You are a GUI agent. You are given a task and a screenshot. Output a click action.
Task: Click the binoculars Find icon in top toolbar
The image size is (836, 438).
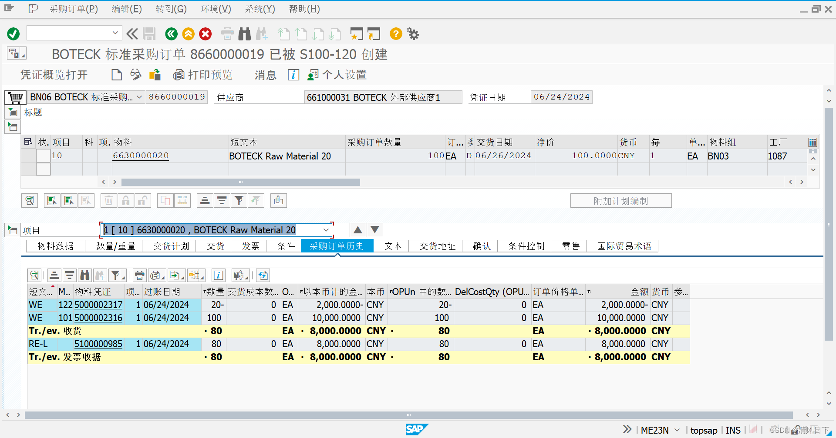pyautogui.click(x=245, y=34)
